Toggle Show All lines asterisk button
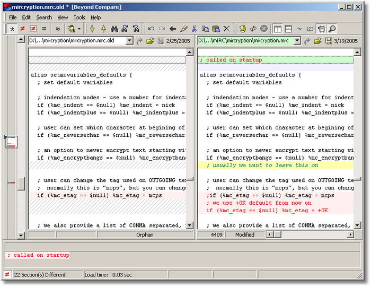371x287 pixels. pyautogui.click(x=12, y=29)
